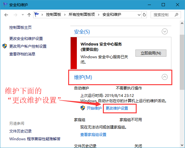Expand the 安全(S) section chevron
Image resolution: width=185 pixels, height=148 pixels.
pos(165,32)
